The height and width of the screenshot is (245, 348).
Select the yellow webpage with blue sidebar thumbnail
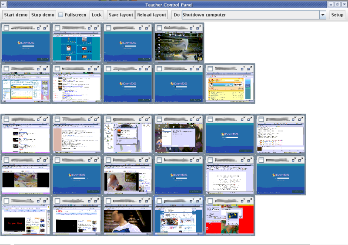point(230,87)
